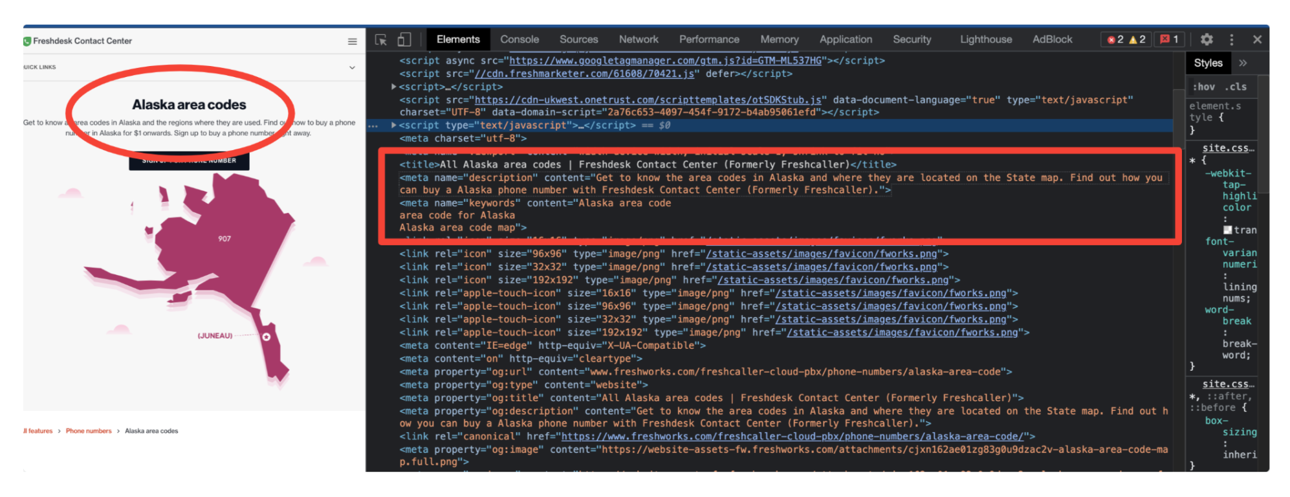Open the Lighthouse tab
The width and height of the screenshot is (1290, 497).
986,39
